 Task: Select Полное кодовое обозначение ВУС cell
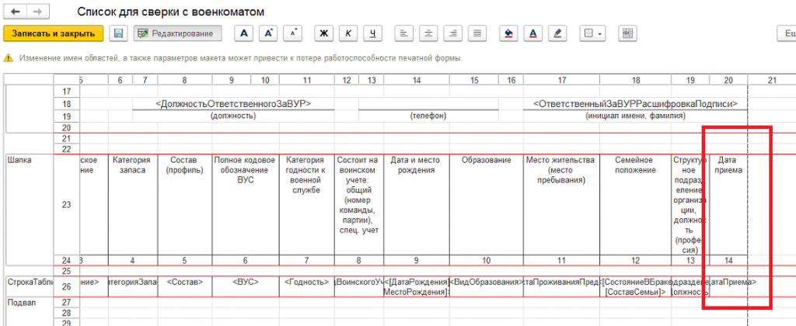[246, 205]
